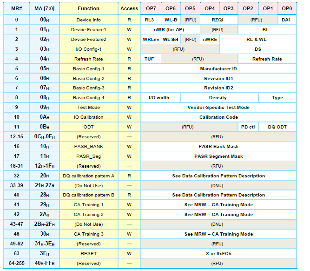The width and height of the screenshot is (310, 271).
Task: Click the RESET function cell
Action: pyautogui.click(x=88, y=253)
